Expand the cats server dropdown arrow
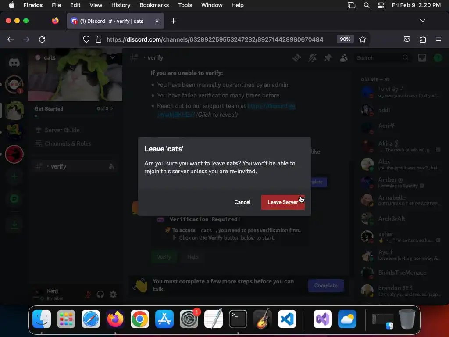The image size is (449, 337). coord(113,57)
